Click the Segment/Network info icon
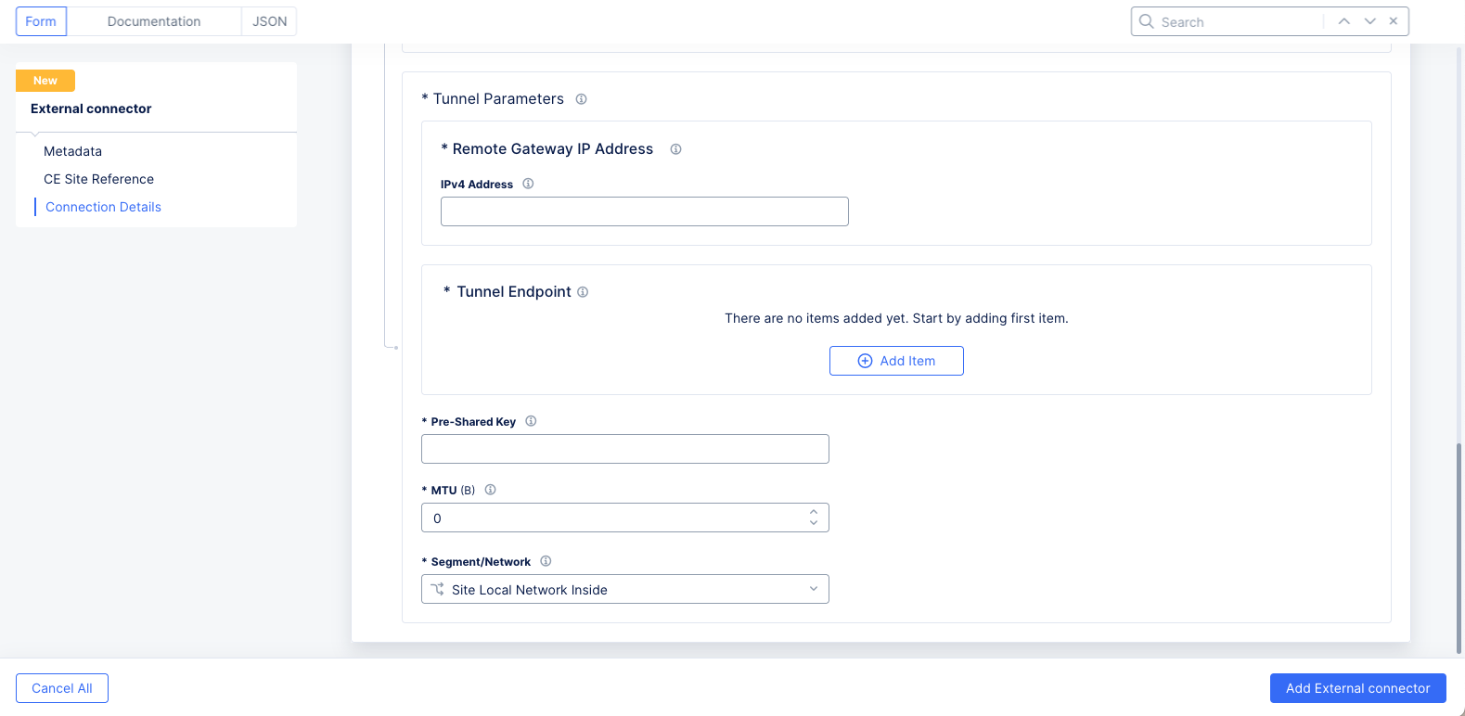The image size is (1465, 716). tap(546, 561)
